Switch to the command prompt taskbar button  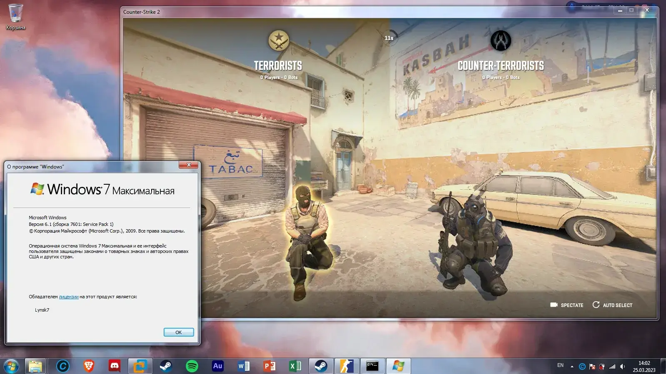click(372, 366)
